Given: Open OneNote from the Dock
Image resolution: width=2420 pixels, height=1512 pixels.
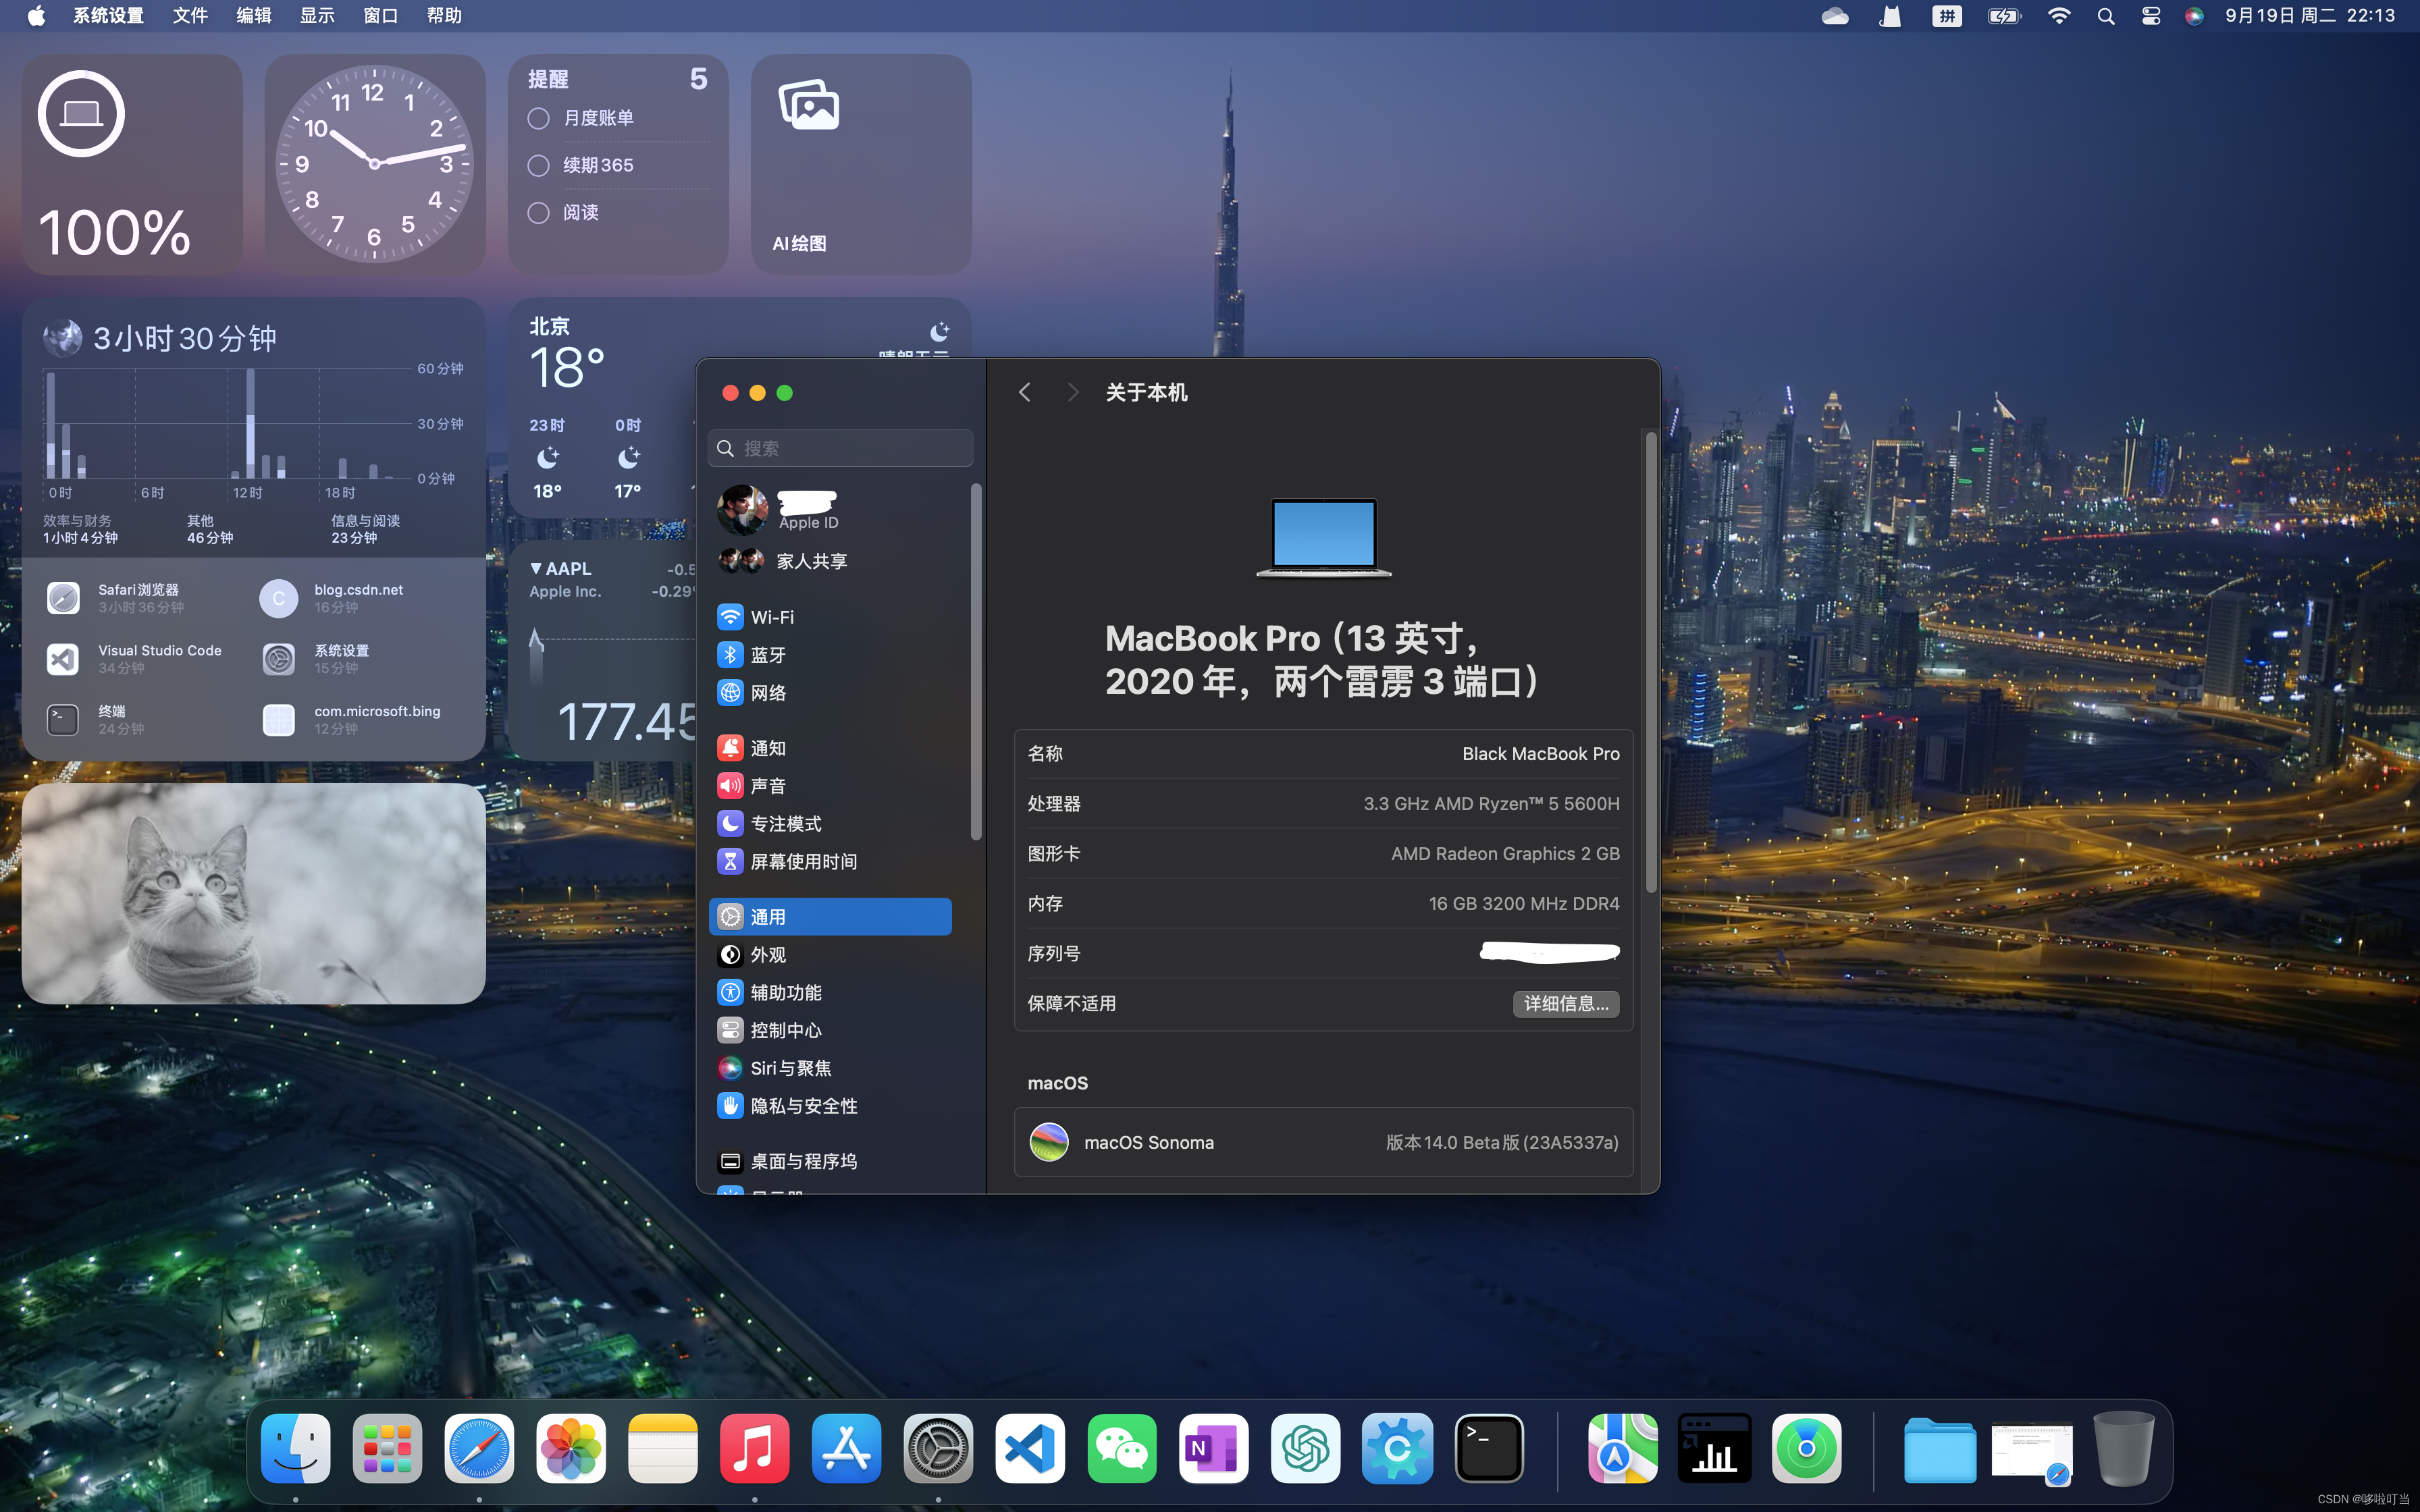Looking at the screenshot, I should click(1213, 1449).
